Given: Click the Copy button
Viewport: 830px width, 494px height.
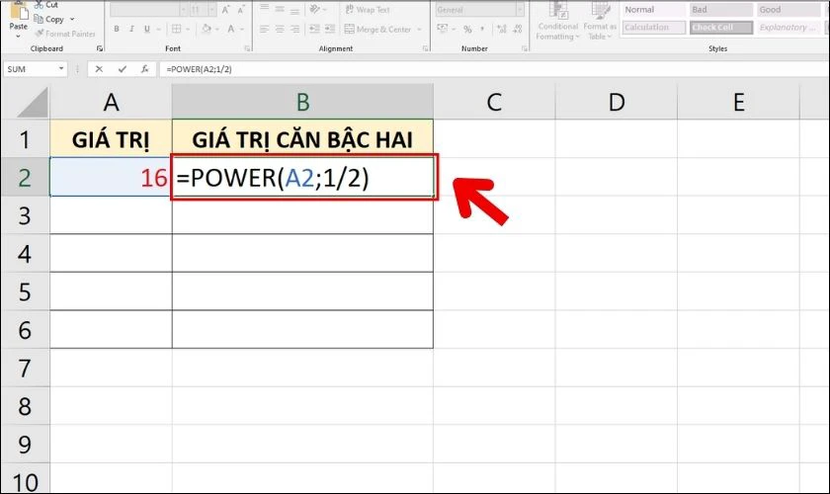Looking at the screenshot, I should coord(49,19).
